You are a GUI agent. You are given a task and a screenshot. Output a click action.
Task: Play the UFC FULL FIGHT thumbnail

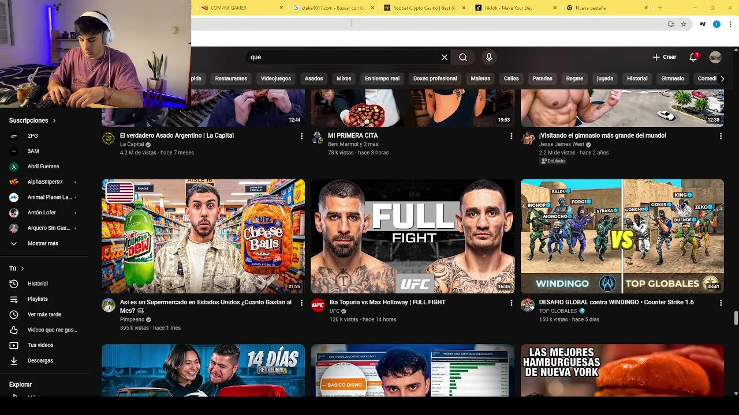(x=413, y=236)
